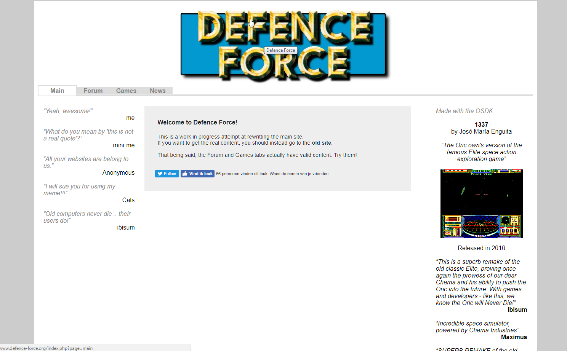The image size is (567, 351).
Task: Click the '56 personen vinden dit leuk' text
Action: coord(272,174)
